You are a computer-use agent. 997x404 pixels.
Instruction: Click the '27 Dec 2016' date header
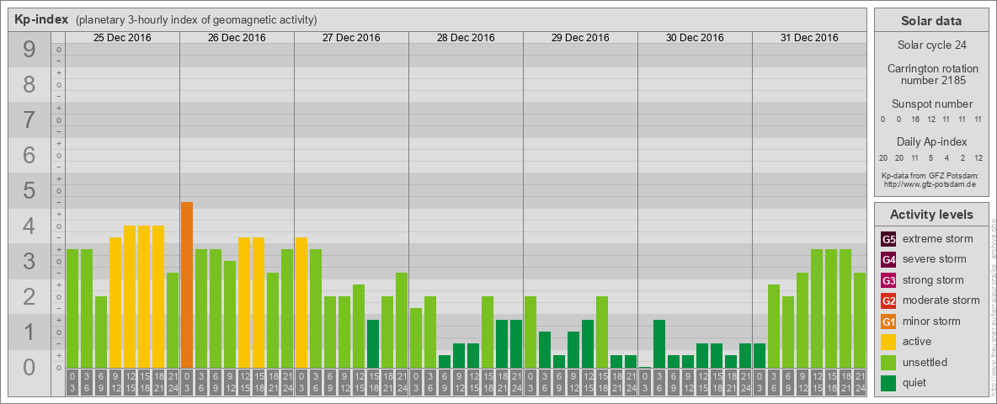352,38
